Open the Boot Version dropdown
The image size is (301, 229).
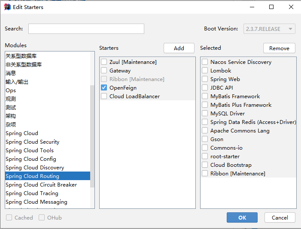click(x=269, y=29)
